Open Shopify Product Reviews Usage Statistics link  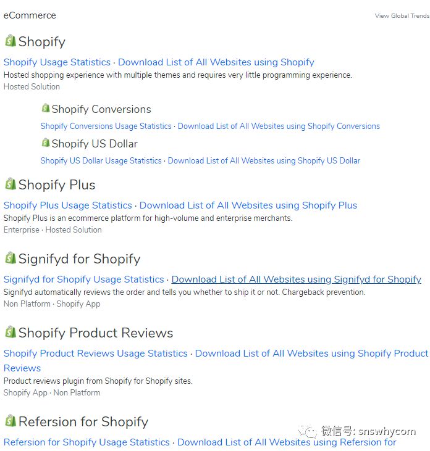(95, 354)
